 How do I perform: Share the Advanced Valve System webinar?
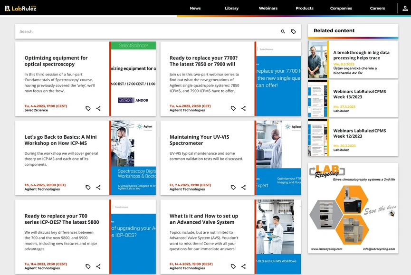(243, 266)
